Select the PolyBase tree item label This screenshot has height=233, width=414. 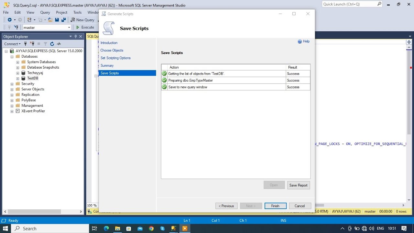tap(28, 100)
